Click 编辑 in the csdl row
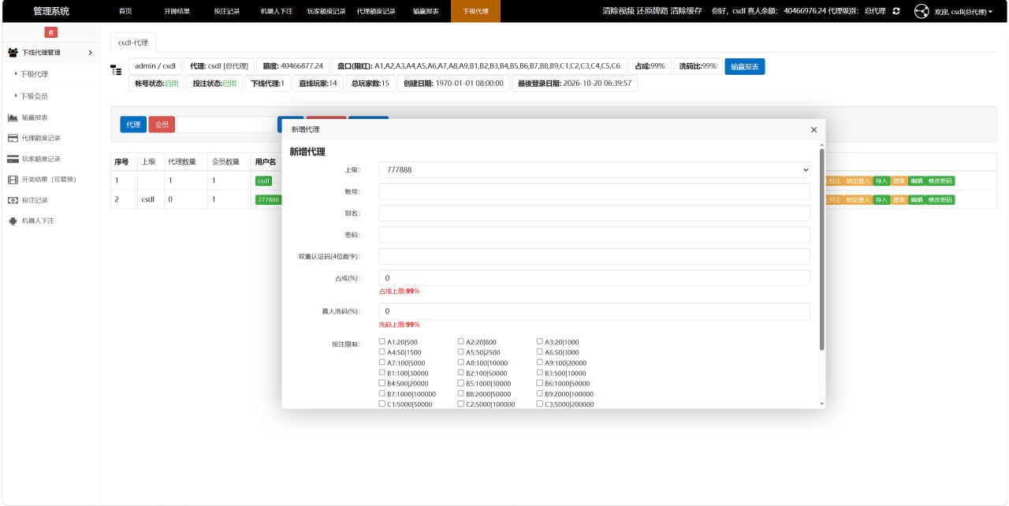This screenshot has width=1009, height=506. [x=917, y=180]
